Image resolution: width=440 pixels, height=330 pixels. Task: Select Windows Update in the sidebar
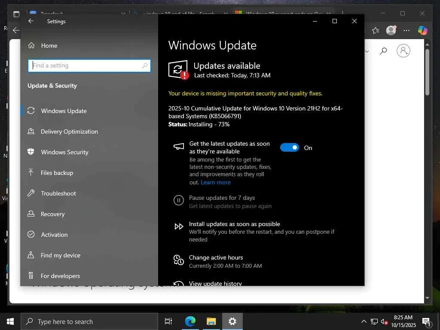[64, 111]
